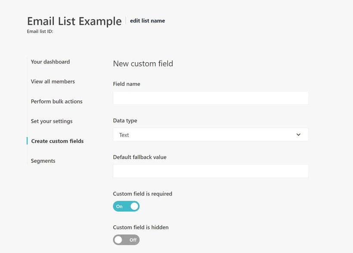The image size is (353, 253).
Task: Click the Default fallback value label
Action: [x=140, y=157]
